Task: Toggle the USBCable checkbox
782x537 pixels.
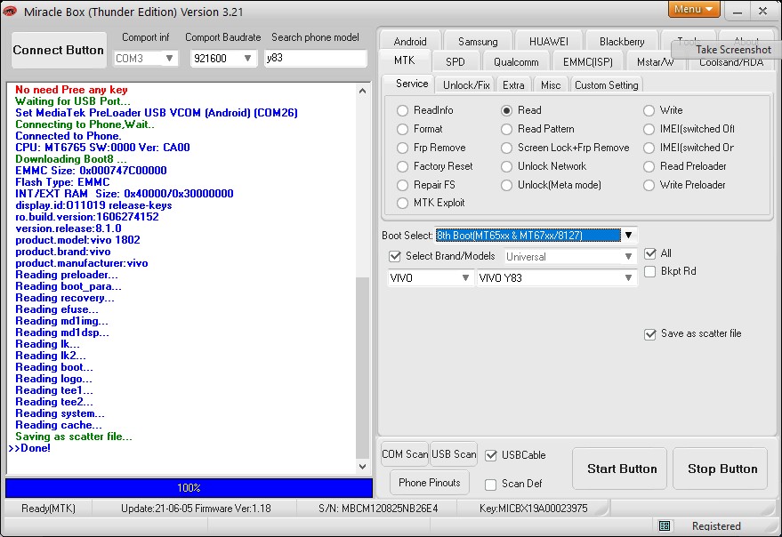Action: (491, 455)
